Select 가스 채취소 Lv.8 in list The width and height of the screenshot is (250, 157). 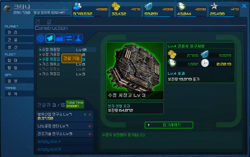[x=62, y=64]
